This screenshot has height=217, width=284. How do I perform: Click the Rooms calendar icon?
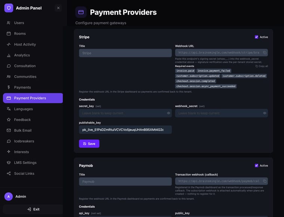point(9,34)
